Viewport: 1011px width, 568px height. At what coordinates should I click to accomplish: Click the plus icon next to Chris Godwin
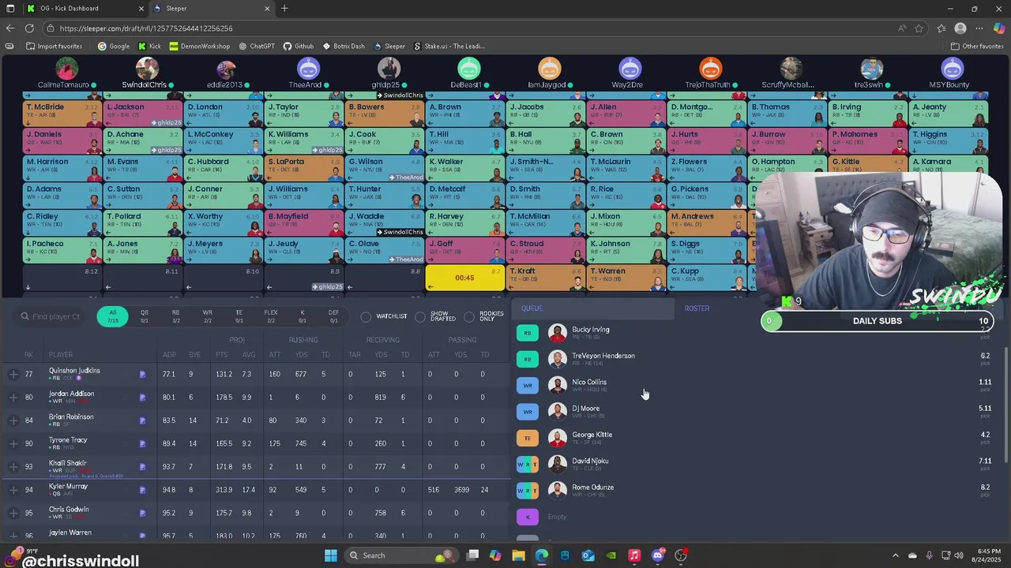click(13, 513)
